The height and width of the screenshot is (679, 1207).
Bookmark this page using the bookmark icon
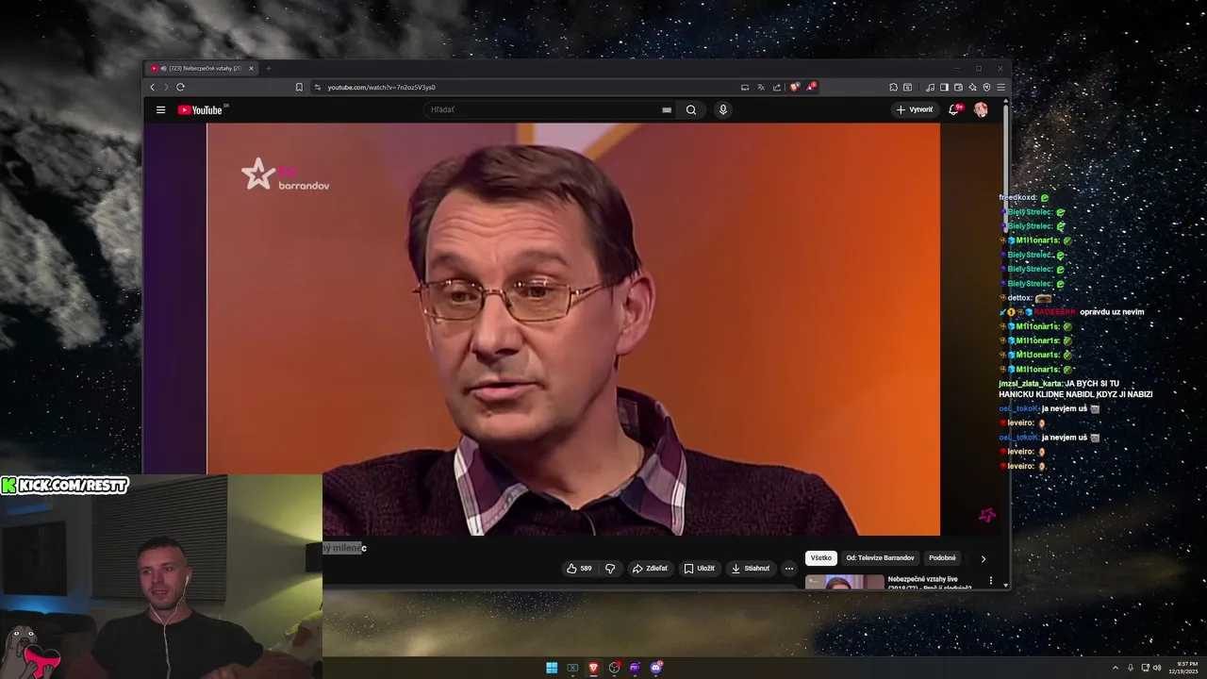(299, 87)
